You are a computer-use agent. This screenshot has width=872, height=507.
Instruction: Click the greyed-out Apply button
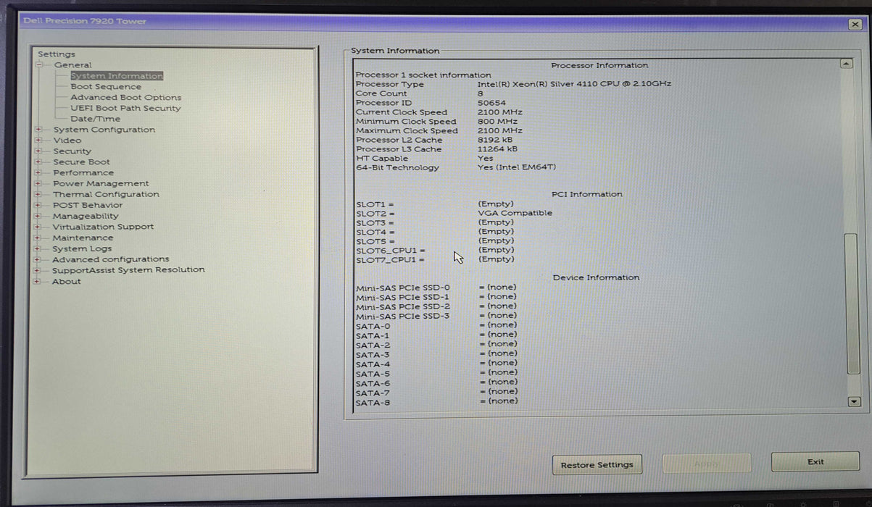point(707,464)
